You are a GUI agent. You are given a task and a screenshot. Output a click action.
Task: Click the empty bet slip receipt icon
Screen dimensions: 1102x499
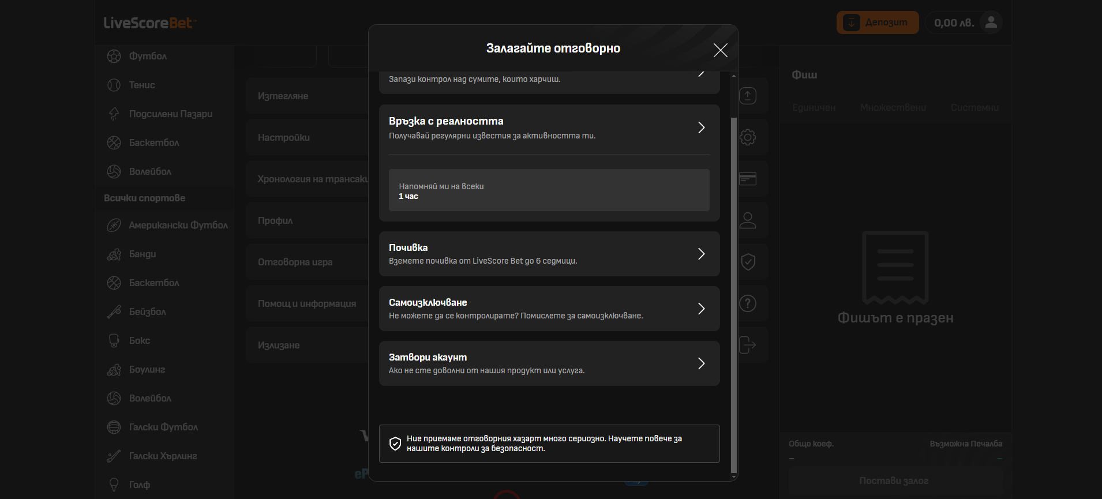[x=895, y=267]
